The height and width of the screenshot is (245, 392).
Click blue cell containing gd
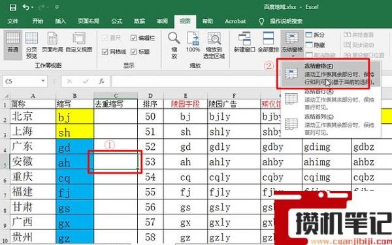(74, 147)
